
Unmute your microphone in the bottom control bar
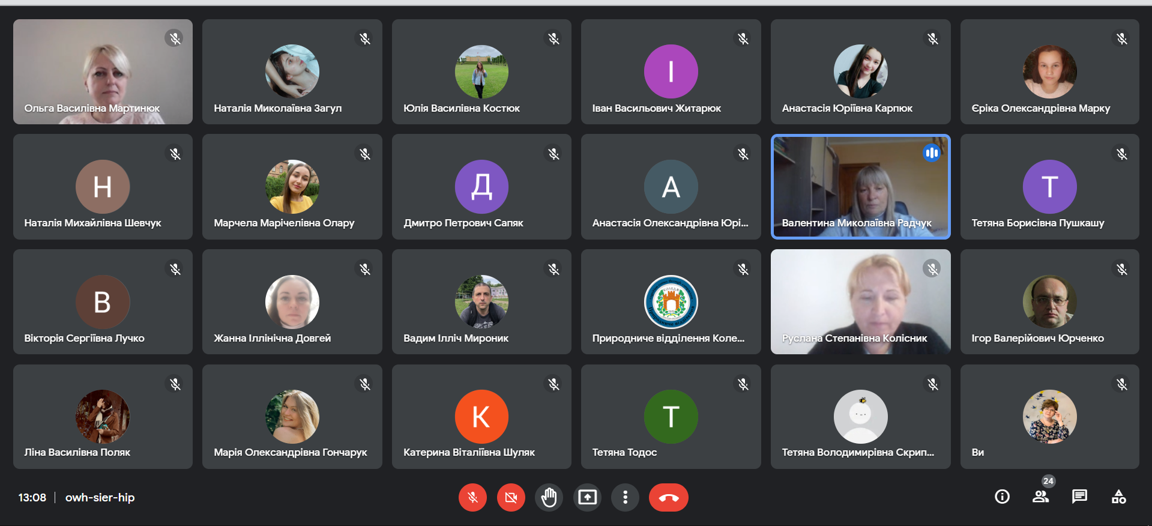(472, 497)
